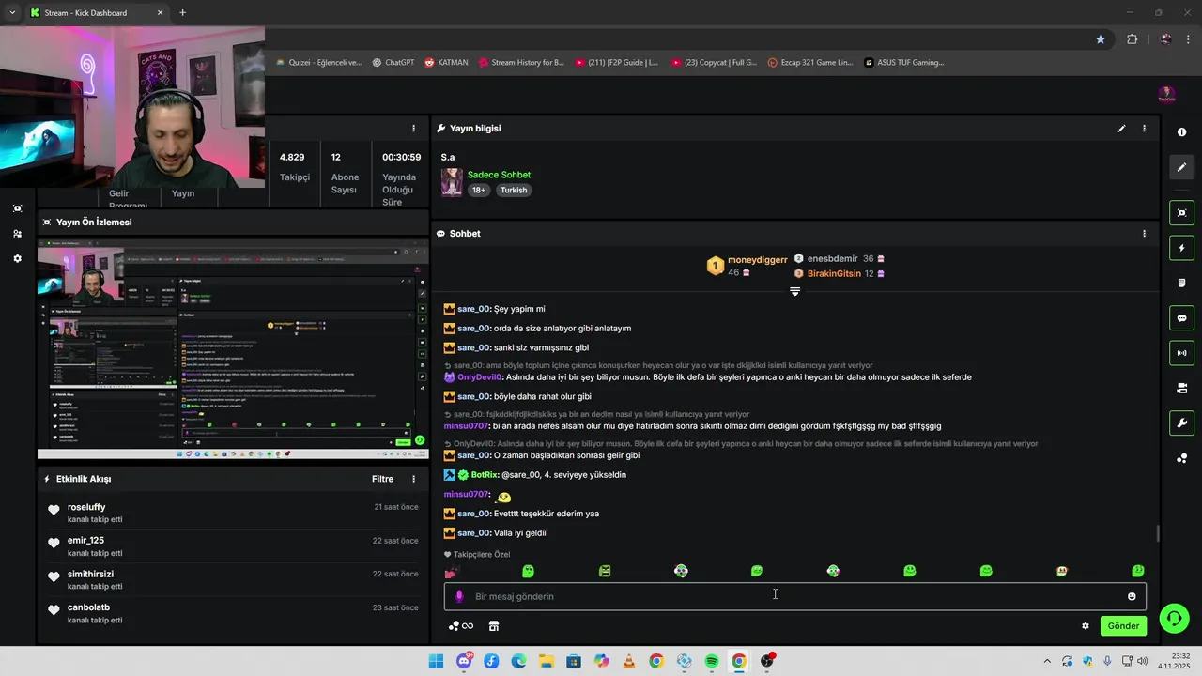Open the ChatGPT bookmark
Image resolution: width=1202 pixels, height=676 pixels.
(x=393, y=63)
